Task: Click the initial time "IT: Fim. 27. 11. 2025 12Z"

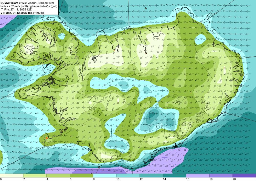Action: [x=16, y=9]
